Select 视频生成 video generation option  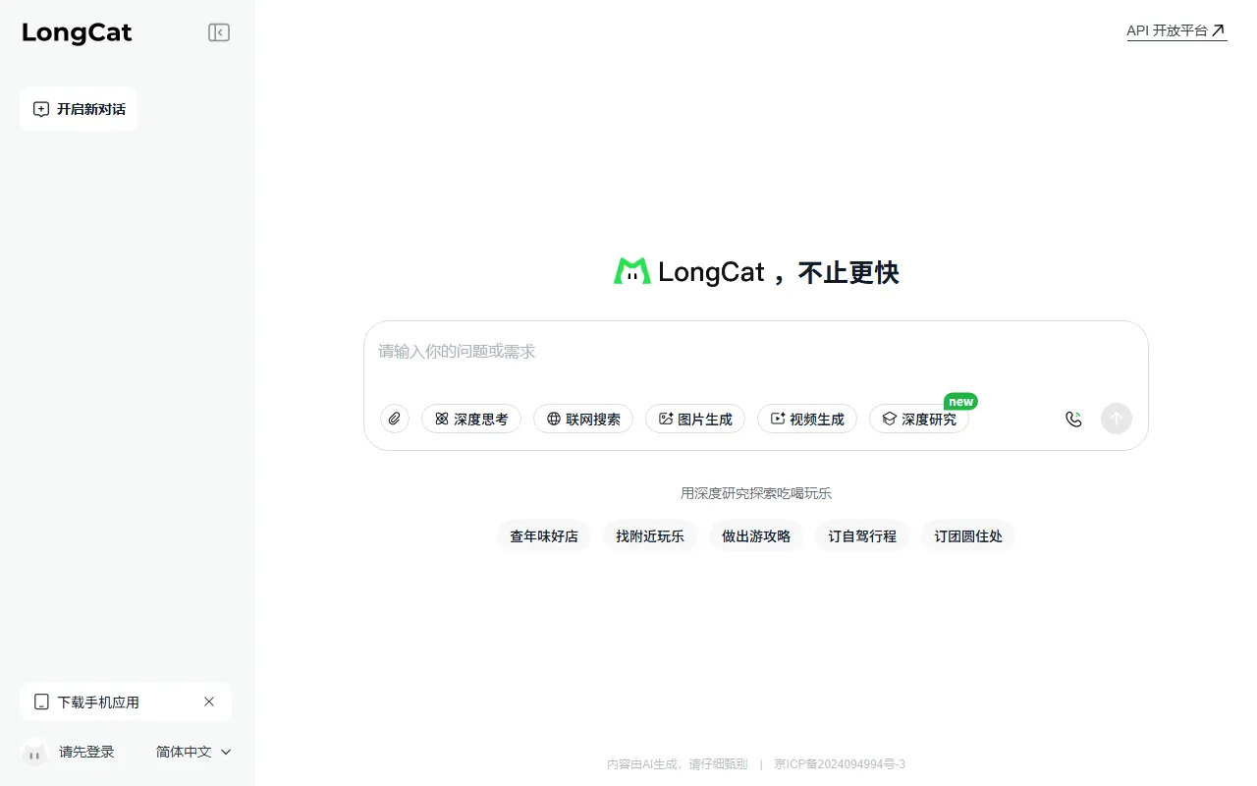(x=807, y=419)
